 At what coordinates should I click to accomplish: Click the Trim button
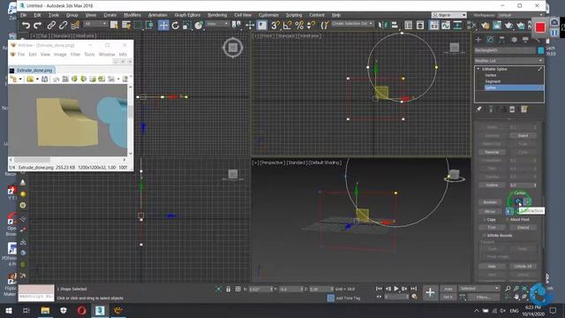point(492,228)
